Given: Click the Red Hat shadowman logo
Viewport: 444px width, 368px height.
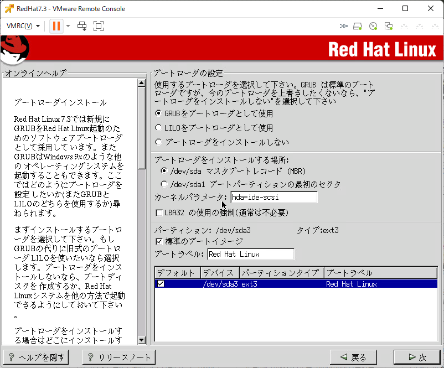Looking at the screenshot, I should pos(15,49).
